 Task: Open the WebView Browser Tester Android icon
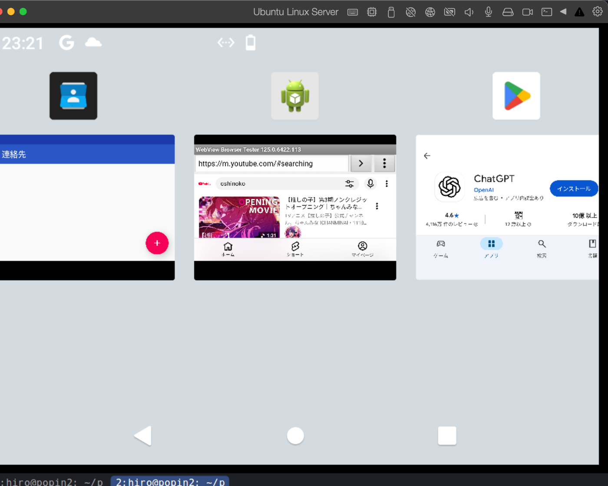tap(295, 96)
